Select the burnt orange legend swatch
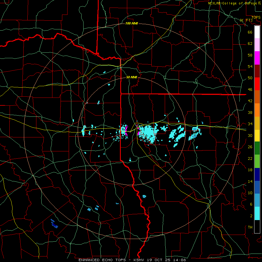The width and height of the screenshot is (262, 262). (x=257, y=97)
